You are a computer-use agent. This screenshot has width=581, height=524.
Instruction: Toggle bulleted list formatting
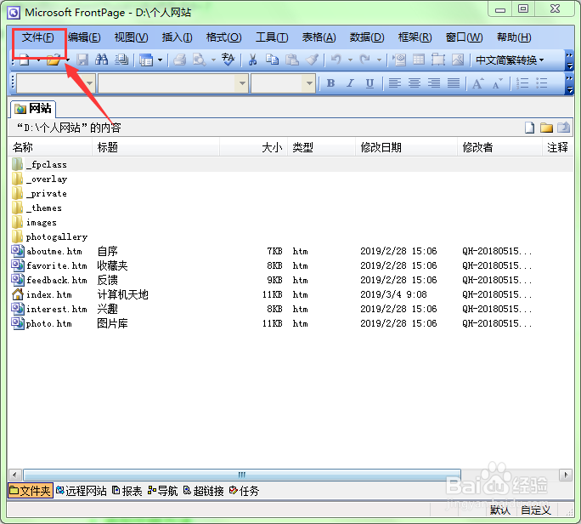coord(542,83)
